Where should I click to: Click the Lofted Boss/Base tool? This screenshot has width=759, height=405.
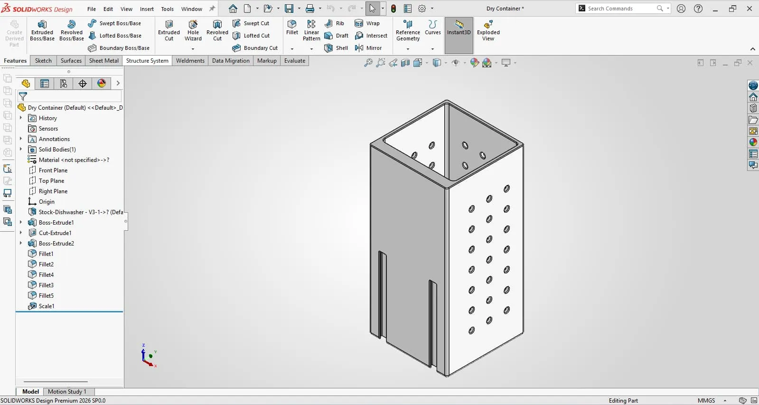(x=114, y=36)
